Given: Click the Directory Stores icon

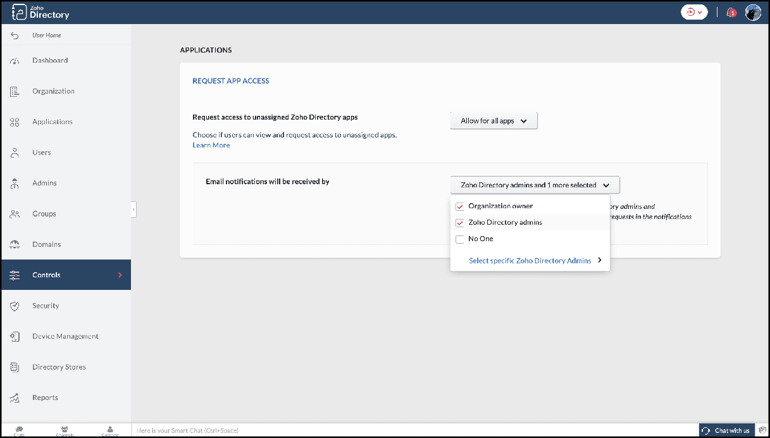Looking at the screenshot, I should pyautogui.click(x=15, y=367).
